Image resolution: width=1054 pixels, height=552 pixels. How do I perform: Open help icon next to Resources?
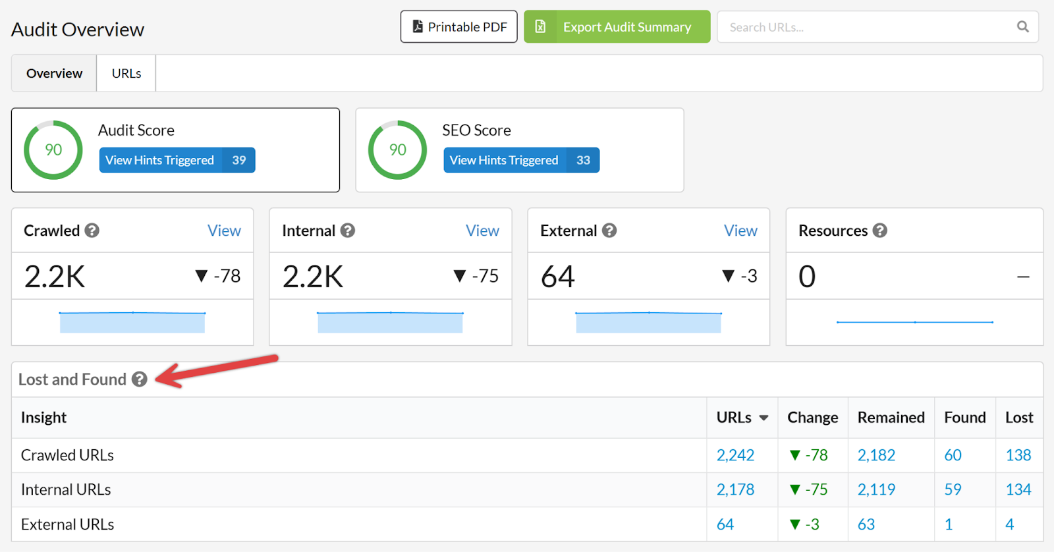pyautogui.click(x=880, y=231)
